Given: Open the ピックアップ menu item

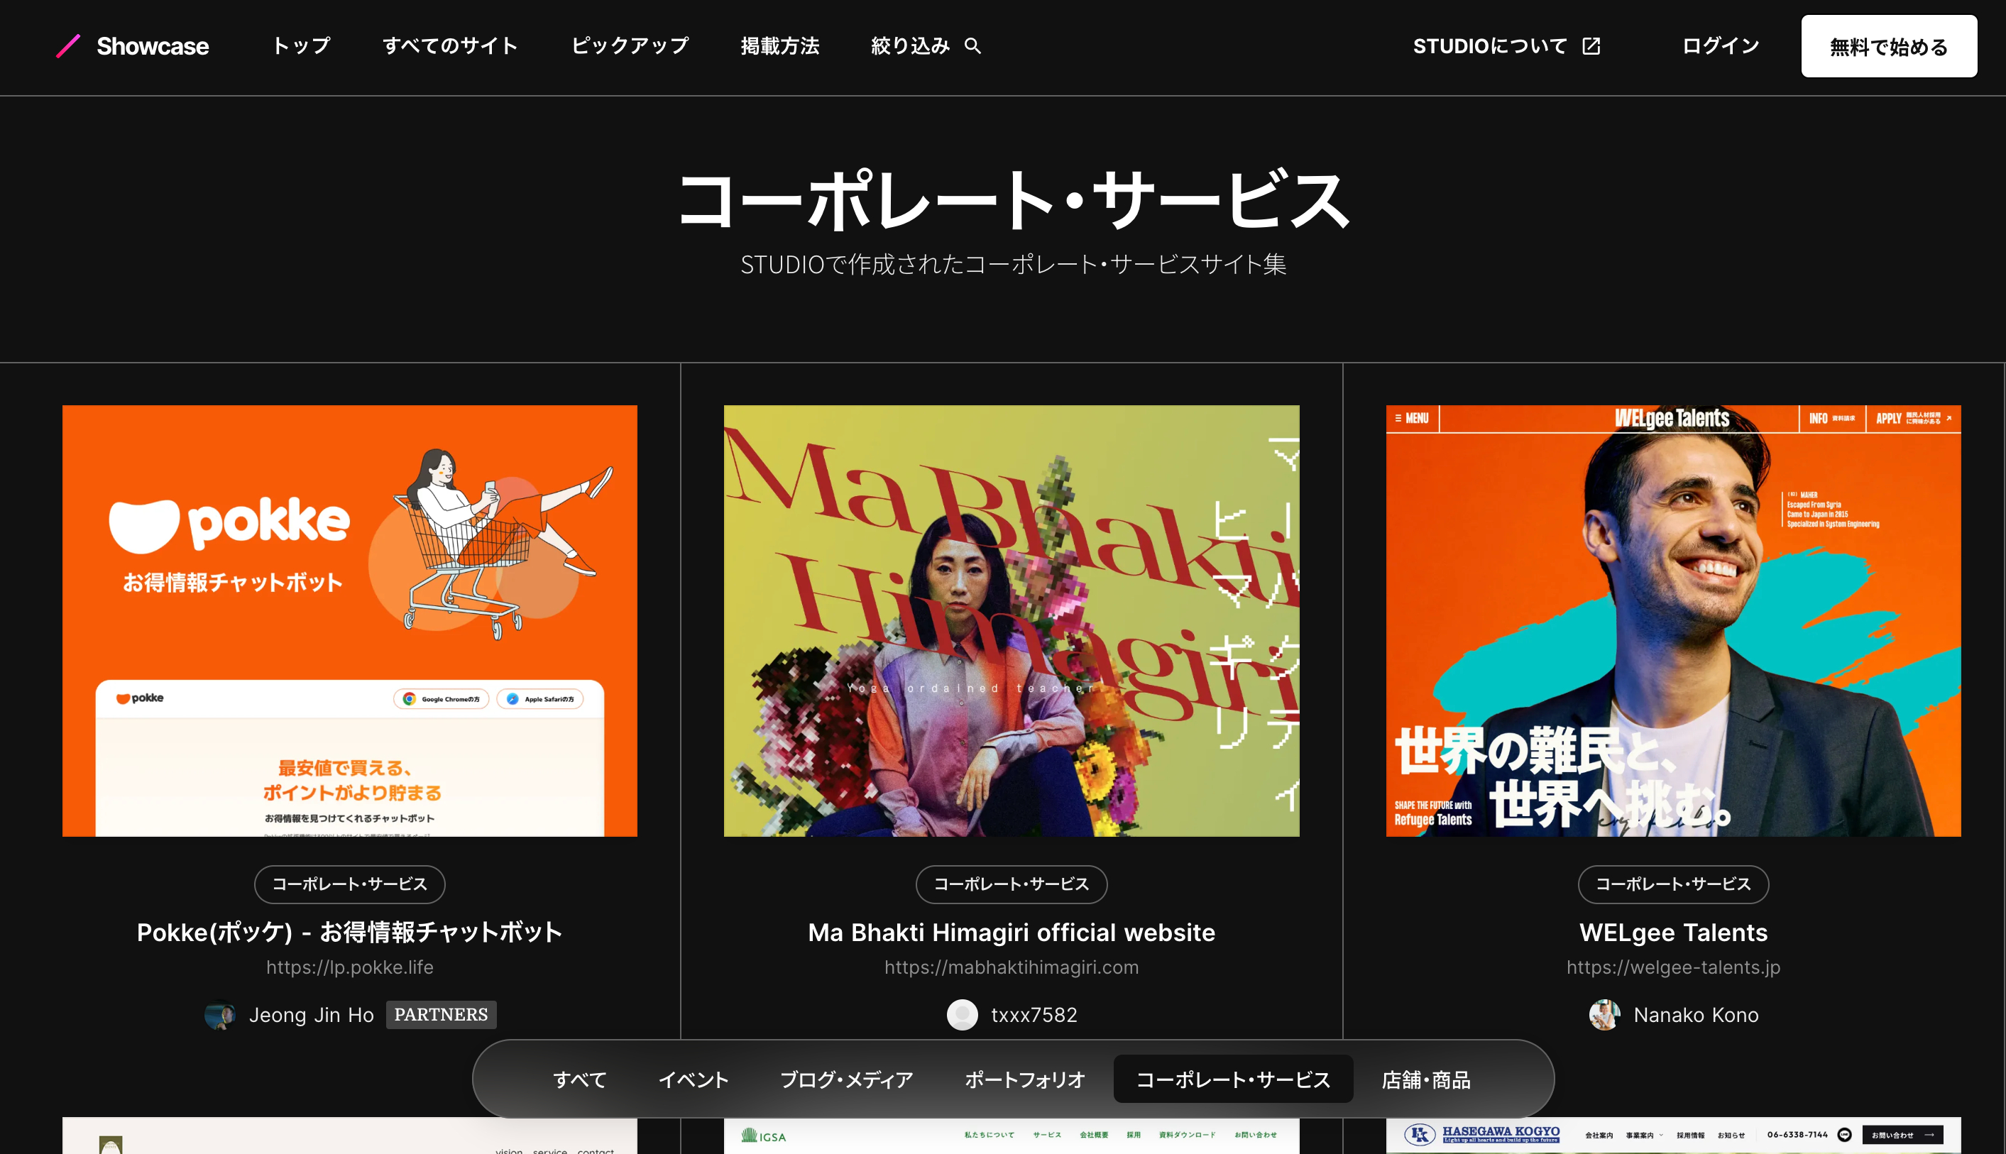Looking at the screenshot, I should (630, 46).
